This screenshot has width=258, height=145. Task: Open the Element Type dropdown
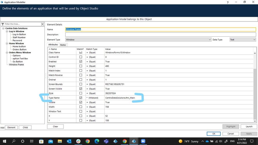[x=209, y=40]
